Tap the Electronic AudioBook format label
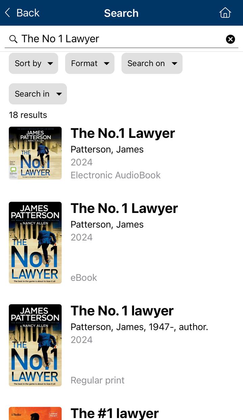 (115, 175)
